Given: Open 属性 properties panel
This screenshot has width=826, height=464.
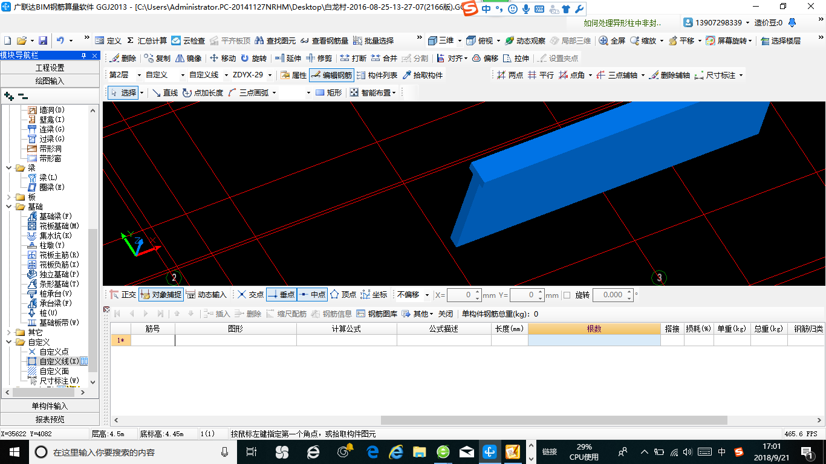Looking at the screenshot, I should click(x=294, y=76).
